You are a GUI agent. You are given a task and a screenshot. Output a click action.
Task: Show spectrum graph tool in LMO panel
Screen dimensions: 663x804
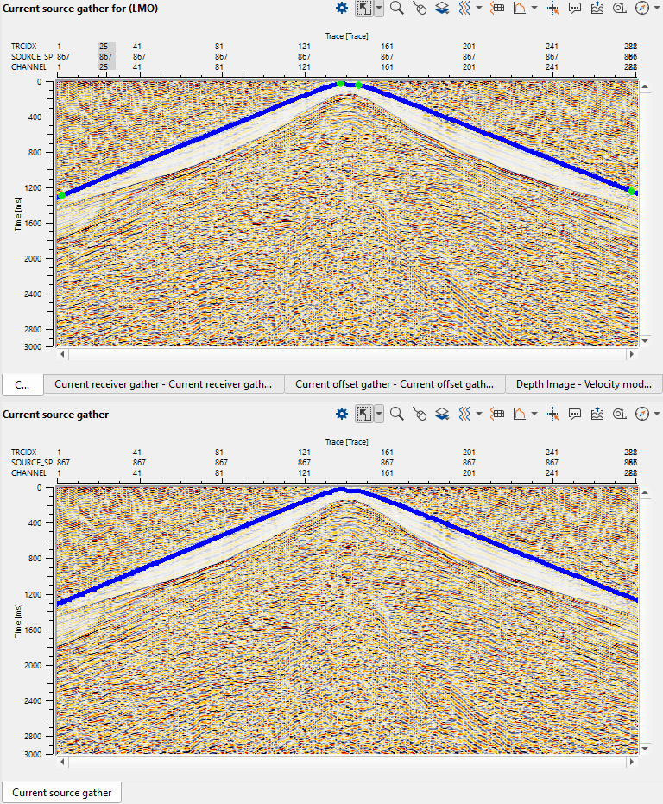[x=520, y=9]
